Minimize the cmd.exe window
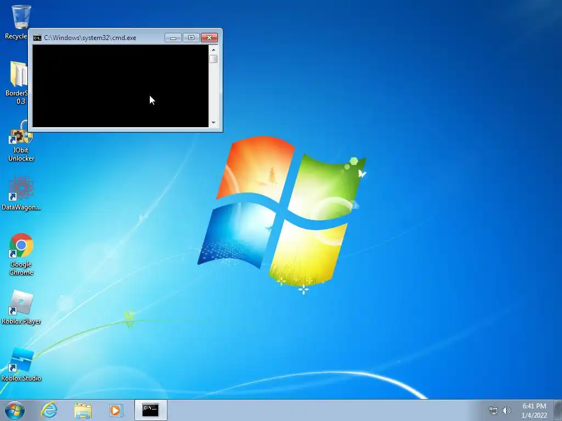The width and height of the screenshot is (562, 421). point(173,38)
